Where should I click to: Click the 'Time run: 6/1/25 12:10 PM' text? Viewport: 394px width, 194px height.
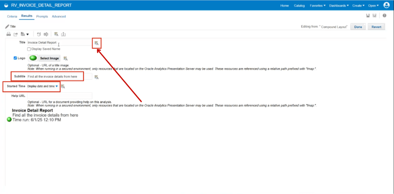pyautogui.click(x=37, y=120)
